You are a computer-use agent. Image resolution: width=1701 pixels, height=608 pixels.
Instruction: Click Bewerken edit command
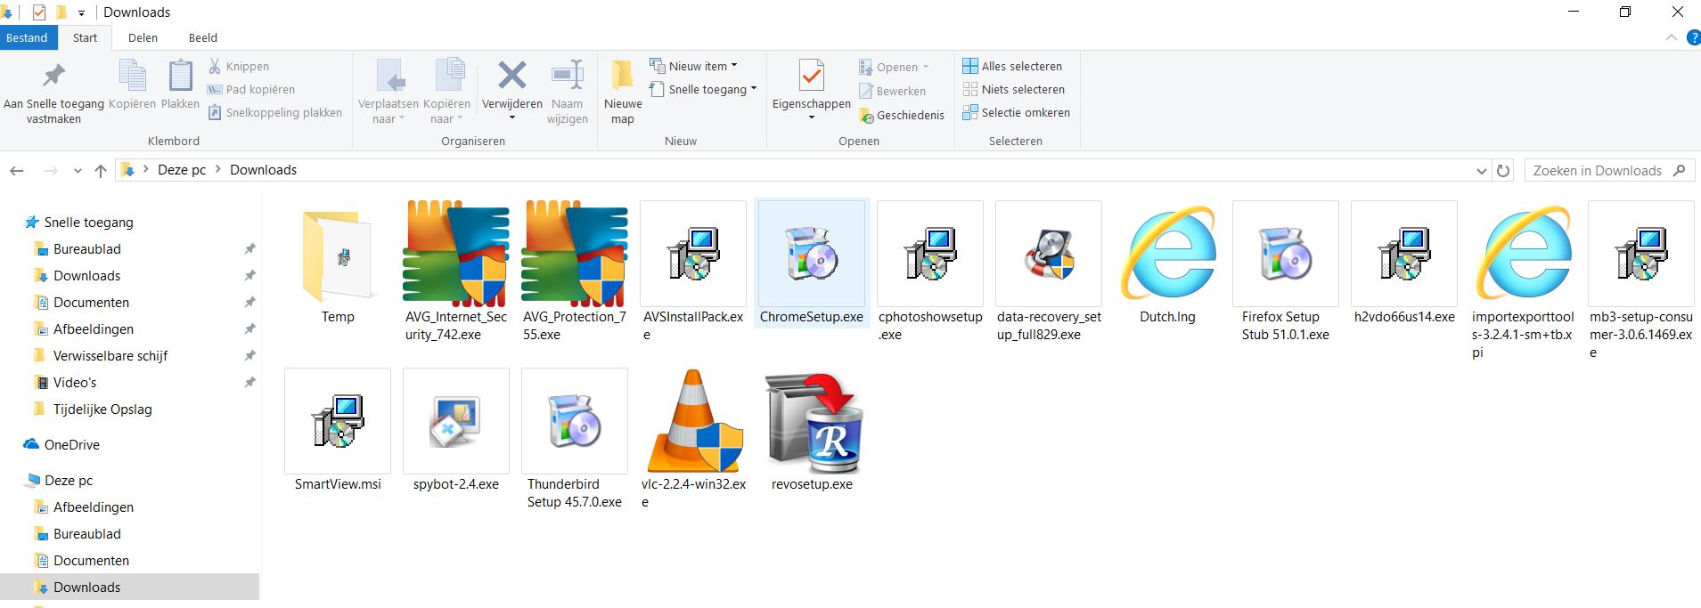pyautogui.click(x=892, y=91)
